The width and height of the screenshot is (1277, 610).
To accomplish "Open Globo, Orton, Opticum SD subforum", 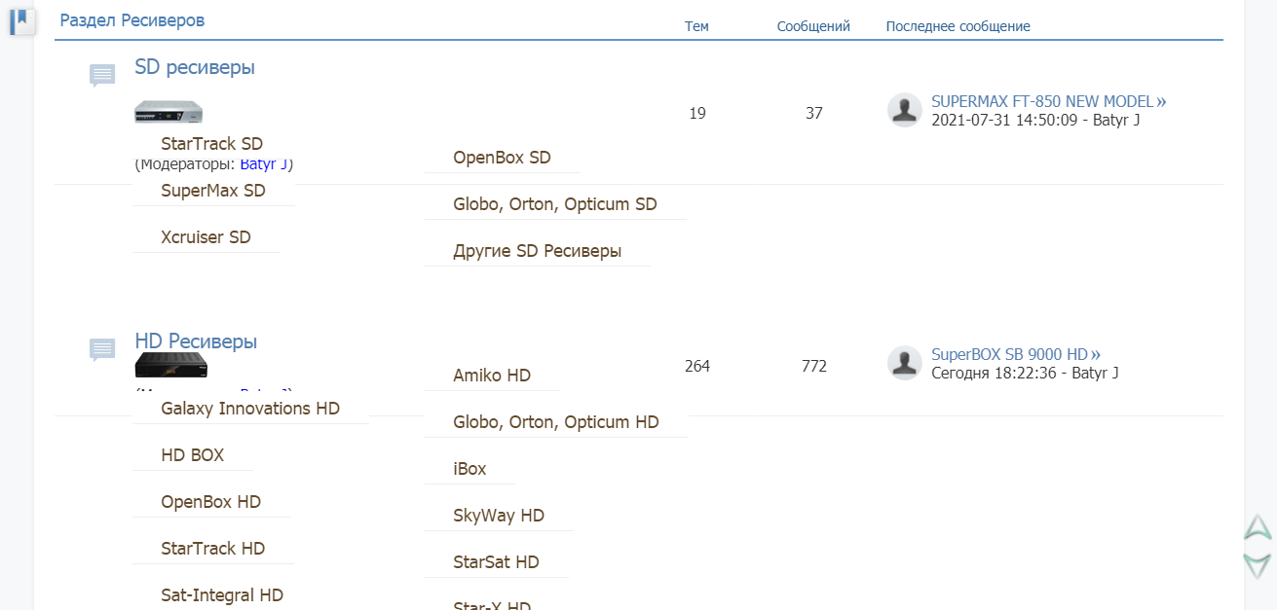I will coord(555,204).
